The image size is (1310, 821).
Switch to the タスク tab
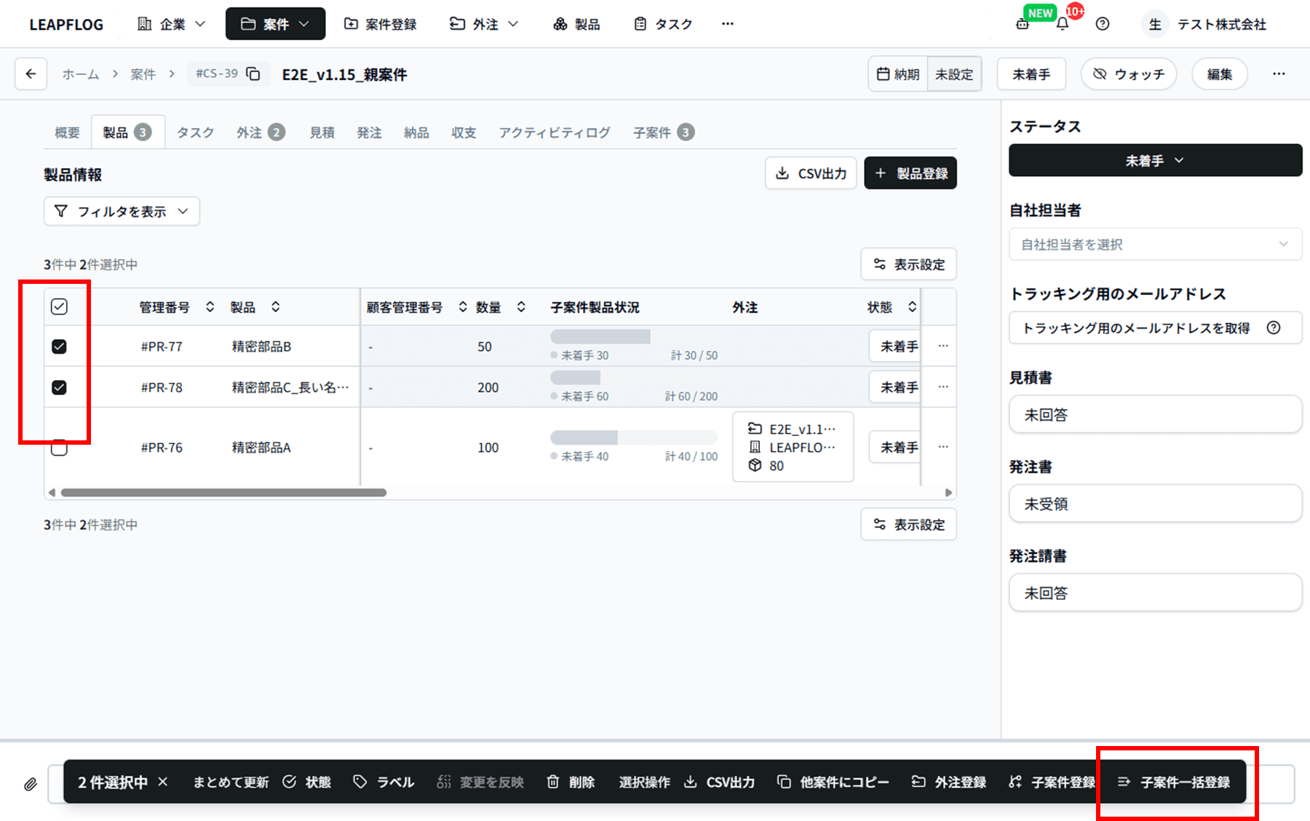pyautogui.click(x=194, y=132)
